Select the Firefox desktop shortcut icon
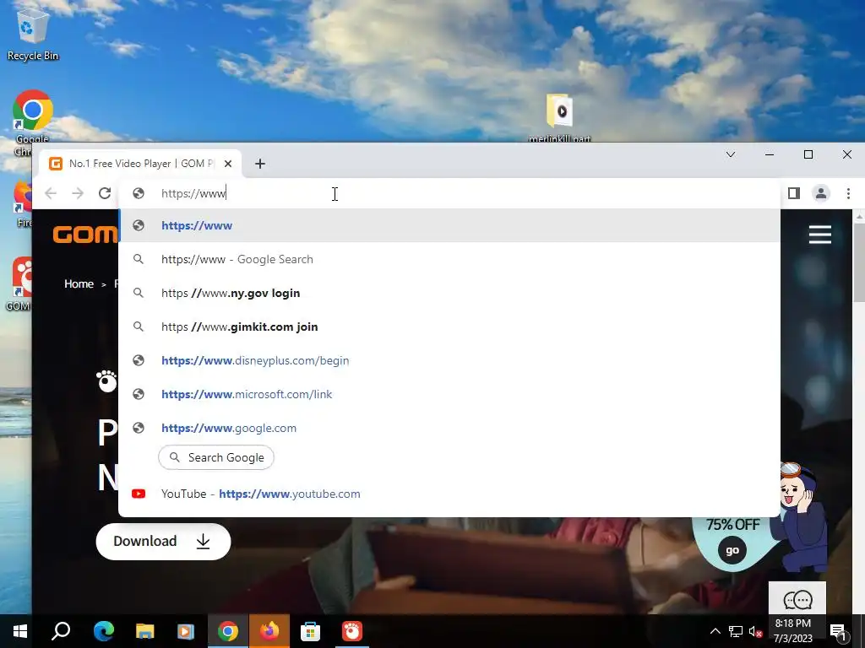 (x=22, y=204)
